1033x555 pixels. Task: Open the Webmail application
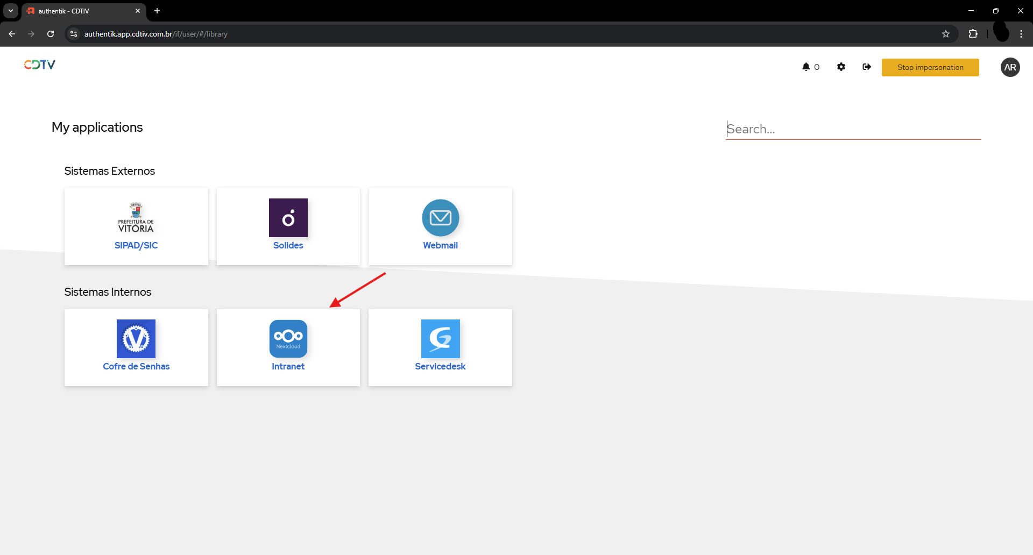click(440, 226)
